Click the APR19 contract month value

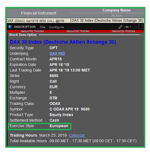[56, 59]
